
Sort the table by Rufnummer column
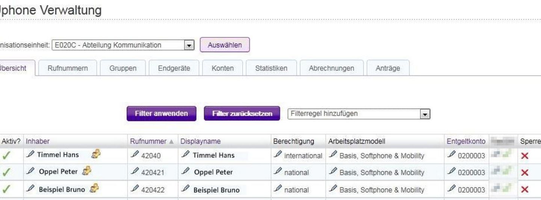148,142
